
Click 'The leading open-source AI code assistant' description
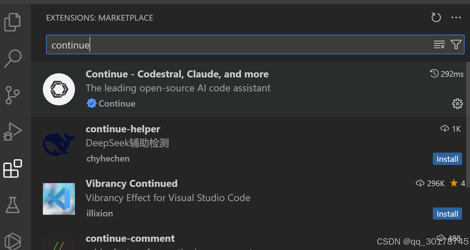(178, 88)
